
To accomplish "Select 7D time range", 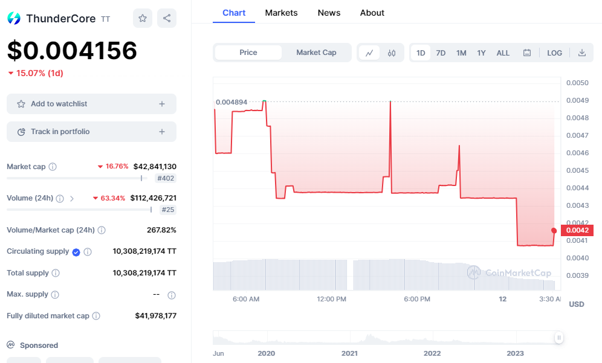I will coord(441,53).
